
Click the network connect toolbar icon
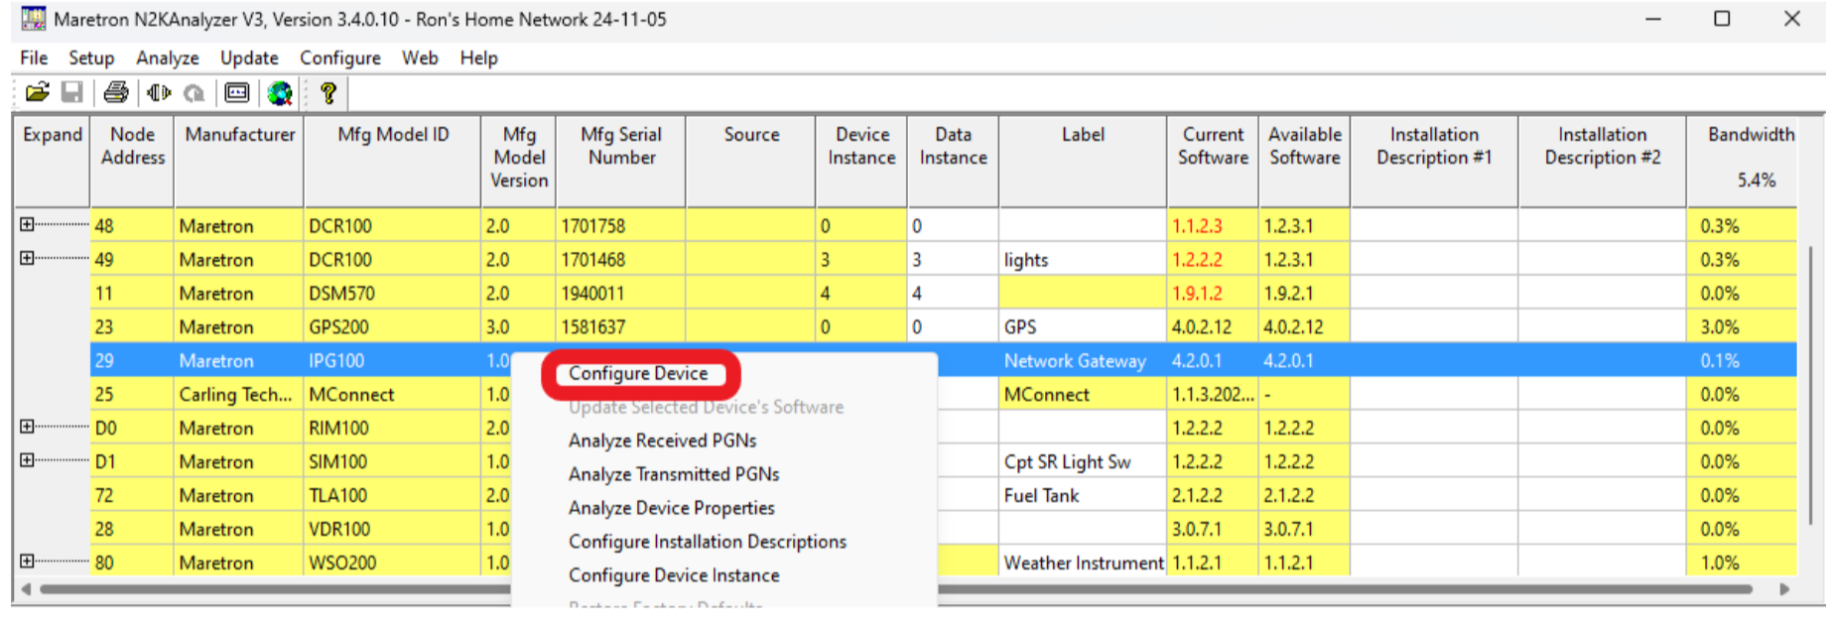159,93
